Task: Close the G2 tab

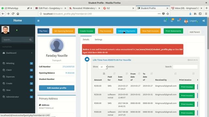Action: 133,8
